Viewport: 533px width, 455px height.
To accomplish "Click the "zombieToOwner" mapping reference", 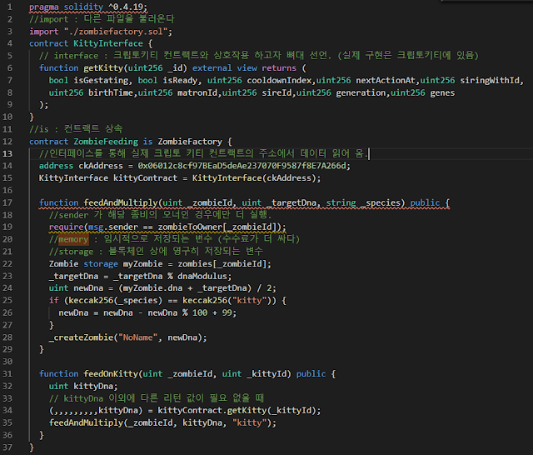I will coord(190,227).
